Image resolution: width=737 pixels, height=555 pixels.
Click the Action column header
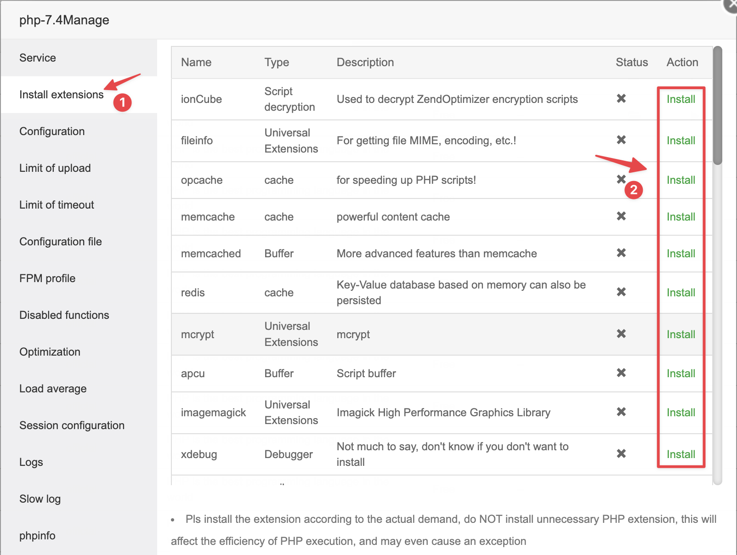pos(682,62)
